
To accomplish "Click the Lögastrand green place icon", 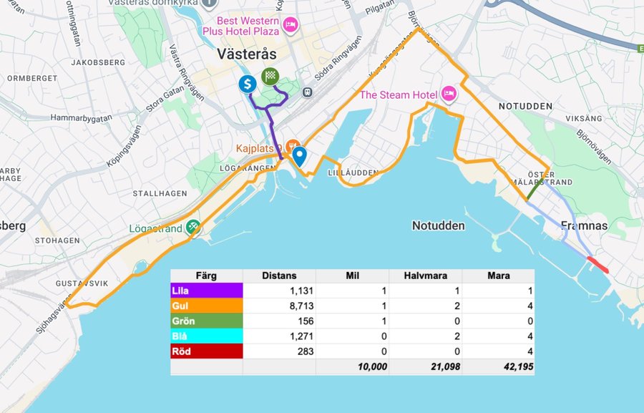I will (x=192, y=228).
